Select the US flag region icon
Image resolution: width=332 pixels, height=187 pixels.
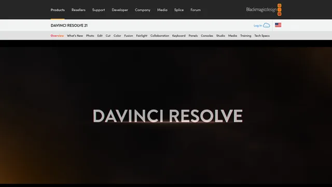tap(278, 25)
